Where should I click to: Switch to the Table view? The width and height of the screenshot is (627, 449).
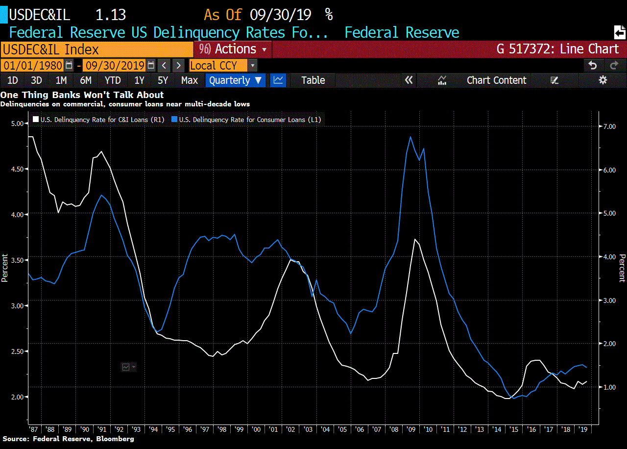click(313, 80)
